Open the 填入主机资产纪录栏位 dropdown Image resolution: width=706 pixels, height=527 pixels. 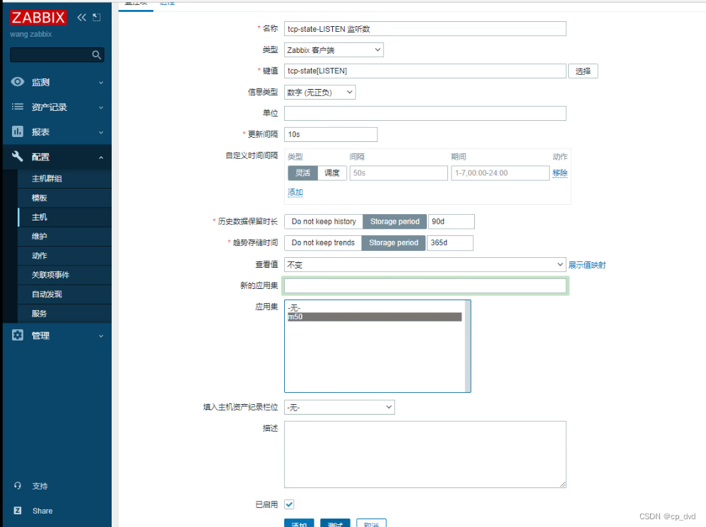pos(339,407)
